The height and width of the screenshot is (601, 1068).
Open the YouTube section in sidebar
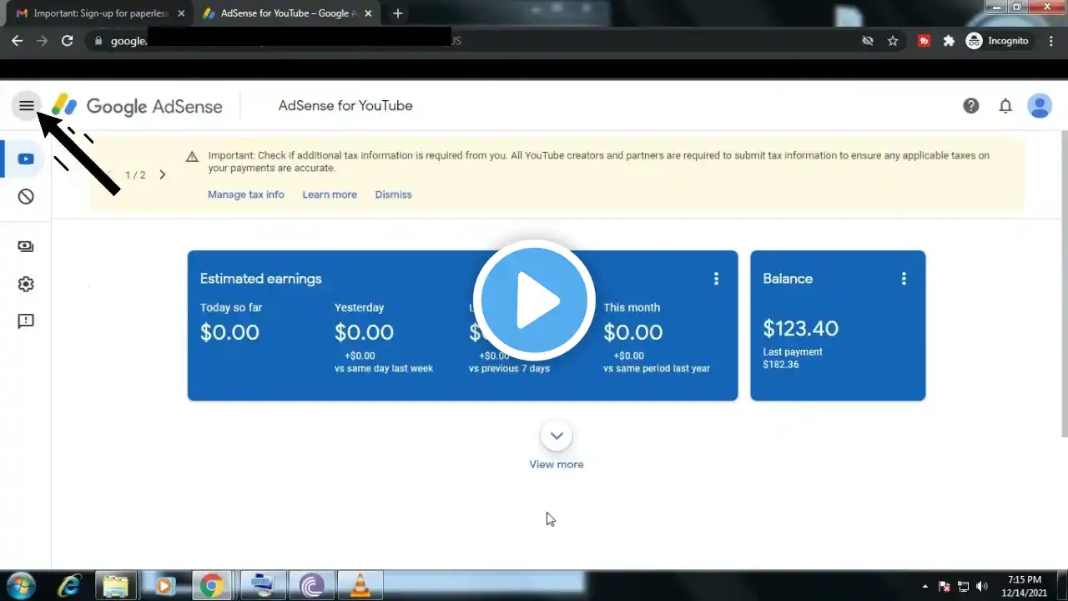click(26, 159)
